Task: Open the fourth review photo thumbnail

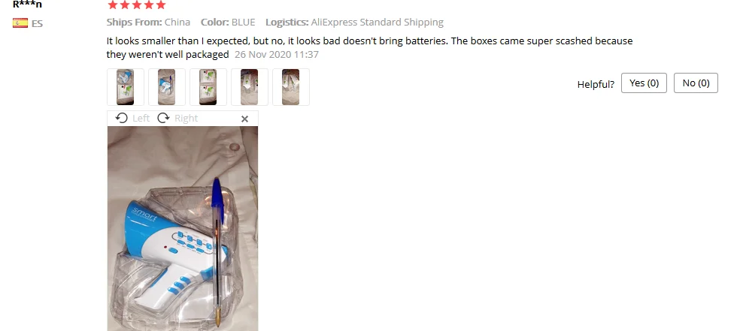Action: 250,87
